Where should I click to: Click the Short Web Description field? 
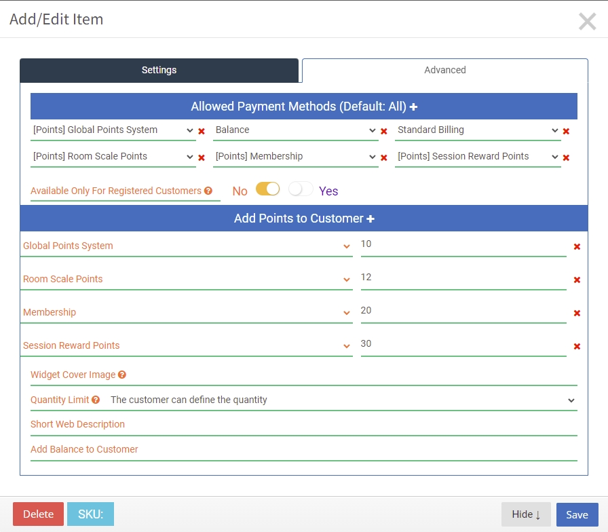(x=303, y=425)
